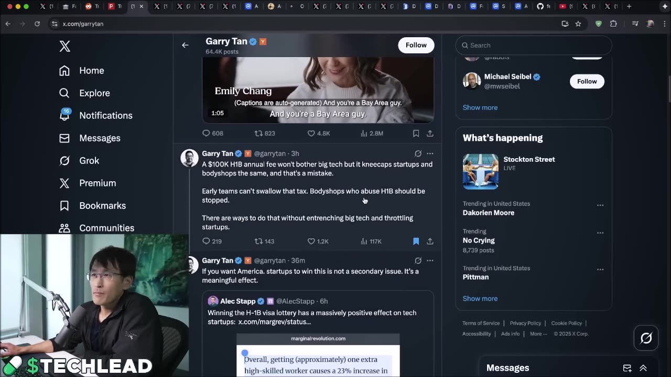The height and width of the screenshot is (377, 671).
Task: View analytics of post with 2.8M views
Action: (x=372, y=134)
